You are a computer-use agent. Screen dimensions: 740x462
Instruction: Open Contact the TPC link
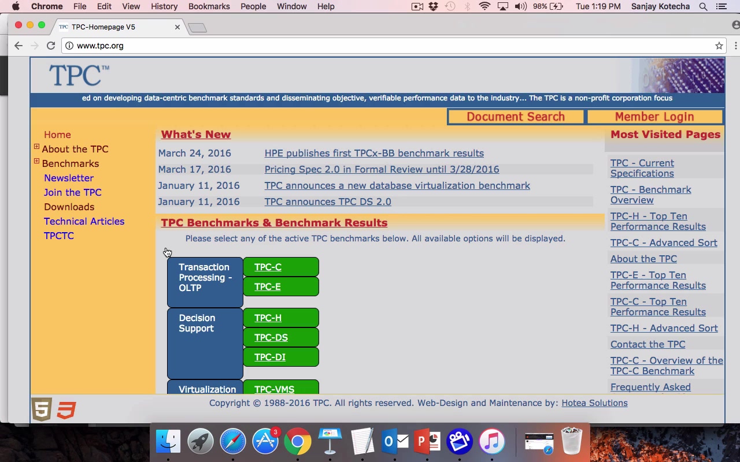648,344
